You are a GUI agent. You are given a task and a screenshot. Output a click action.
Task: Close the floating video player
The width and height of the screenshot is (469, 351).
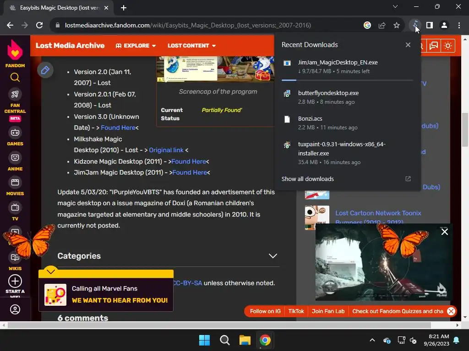point(444,232)
